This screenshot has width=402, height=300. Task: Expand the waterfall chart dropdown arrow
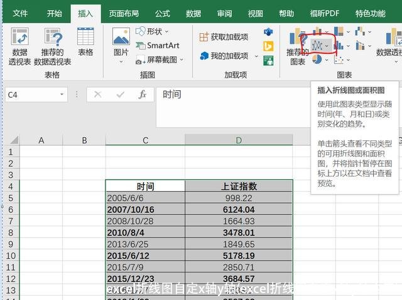[x=370, y=32]
